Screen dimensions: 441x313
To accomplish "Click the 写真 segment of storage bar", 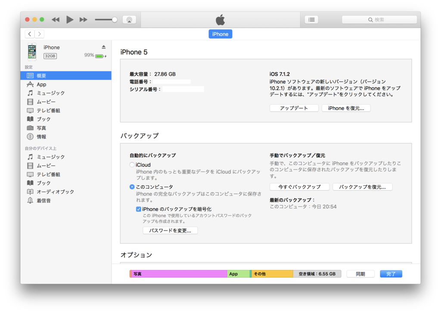I will click(x=179, y=274).
